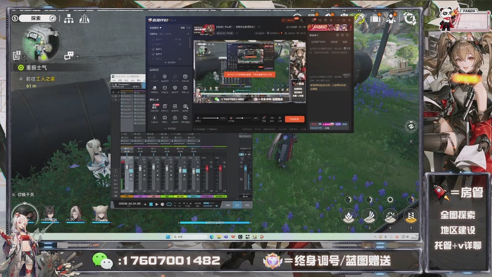Viewport: 492px width, 277px height.
Task: Open the building construction icon beside tech tree
Action: pos(84,18)
